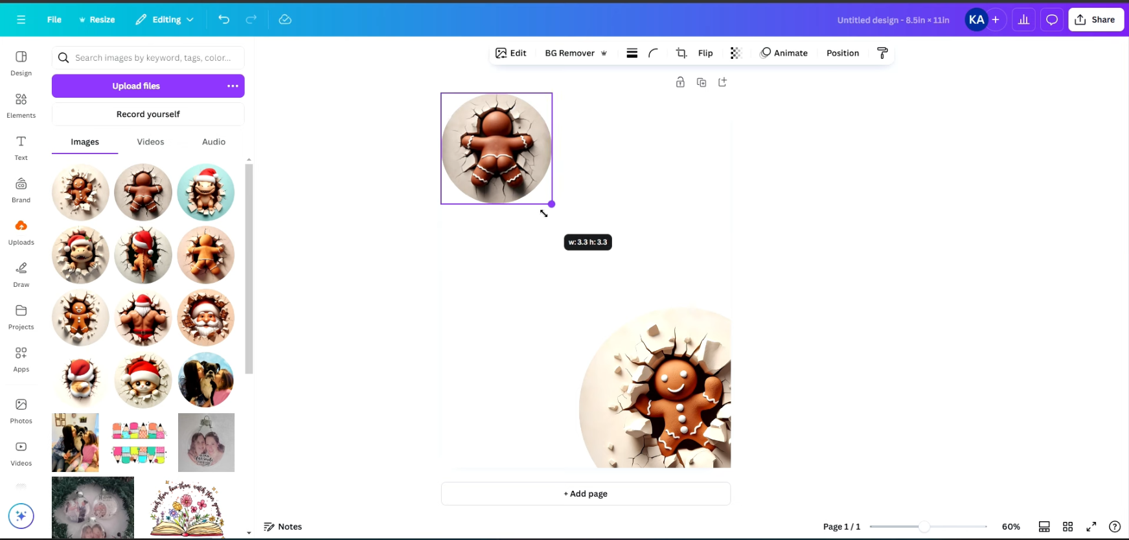Open the Brand sidebar panel
This screenshot has width=1129, height=540.
pos(21,190)
